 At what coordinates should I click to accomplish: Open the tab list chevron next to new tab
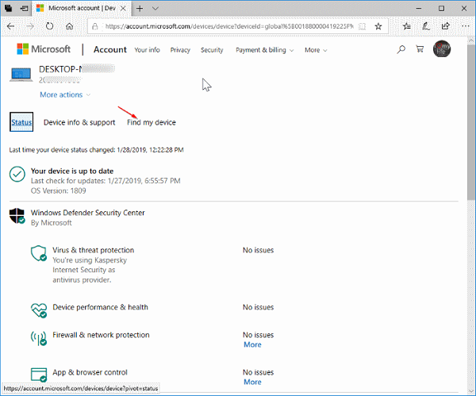pyautogui.click(x=155, y=8)
